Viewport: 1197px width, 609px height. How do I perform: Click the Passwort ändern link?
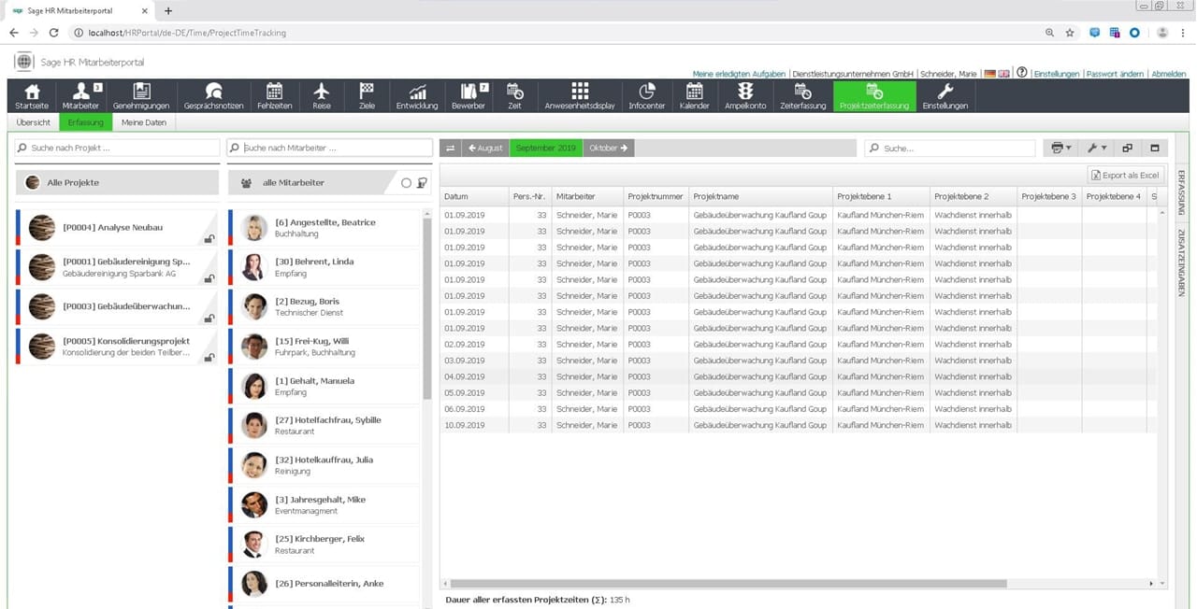(1115, 74)
